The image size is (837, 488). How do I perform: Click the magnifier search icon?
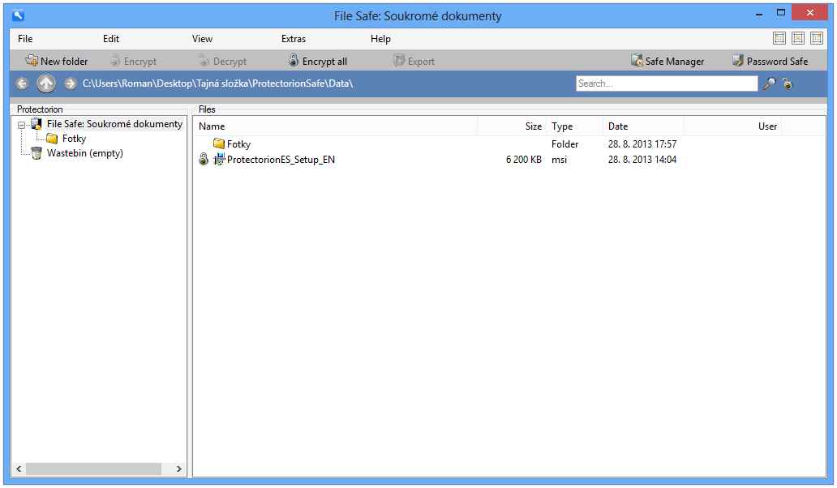(769, 83)
